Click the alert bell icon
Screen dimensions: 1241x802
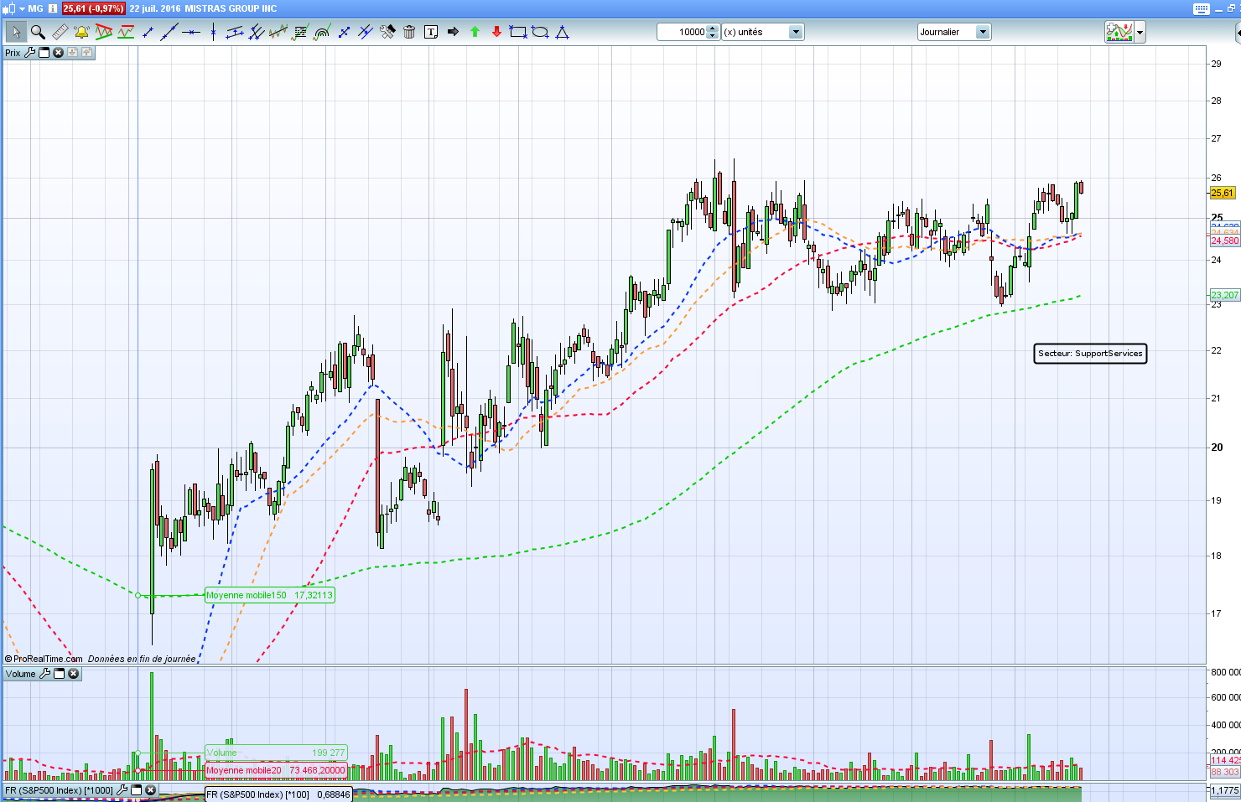pos(81,32)
